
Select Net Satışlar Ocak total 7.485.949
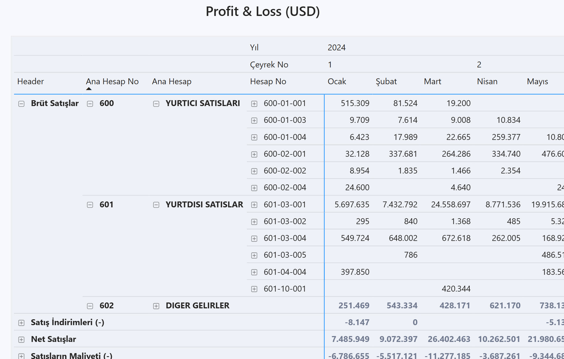(350, 339)
